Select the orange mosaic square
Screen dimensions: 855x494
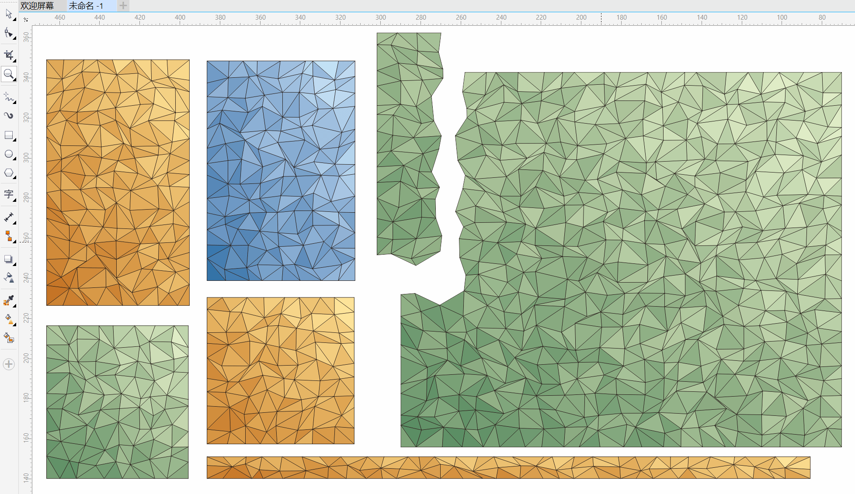tap(281, 371)
